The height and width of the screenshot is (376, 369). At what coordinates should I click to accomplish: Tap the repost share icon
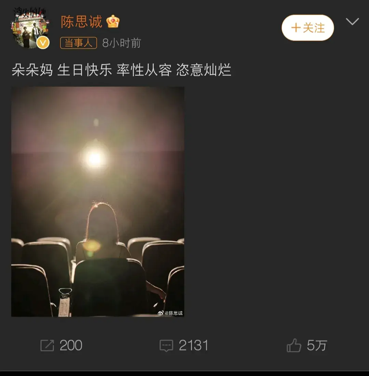point(47,346)
